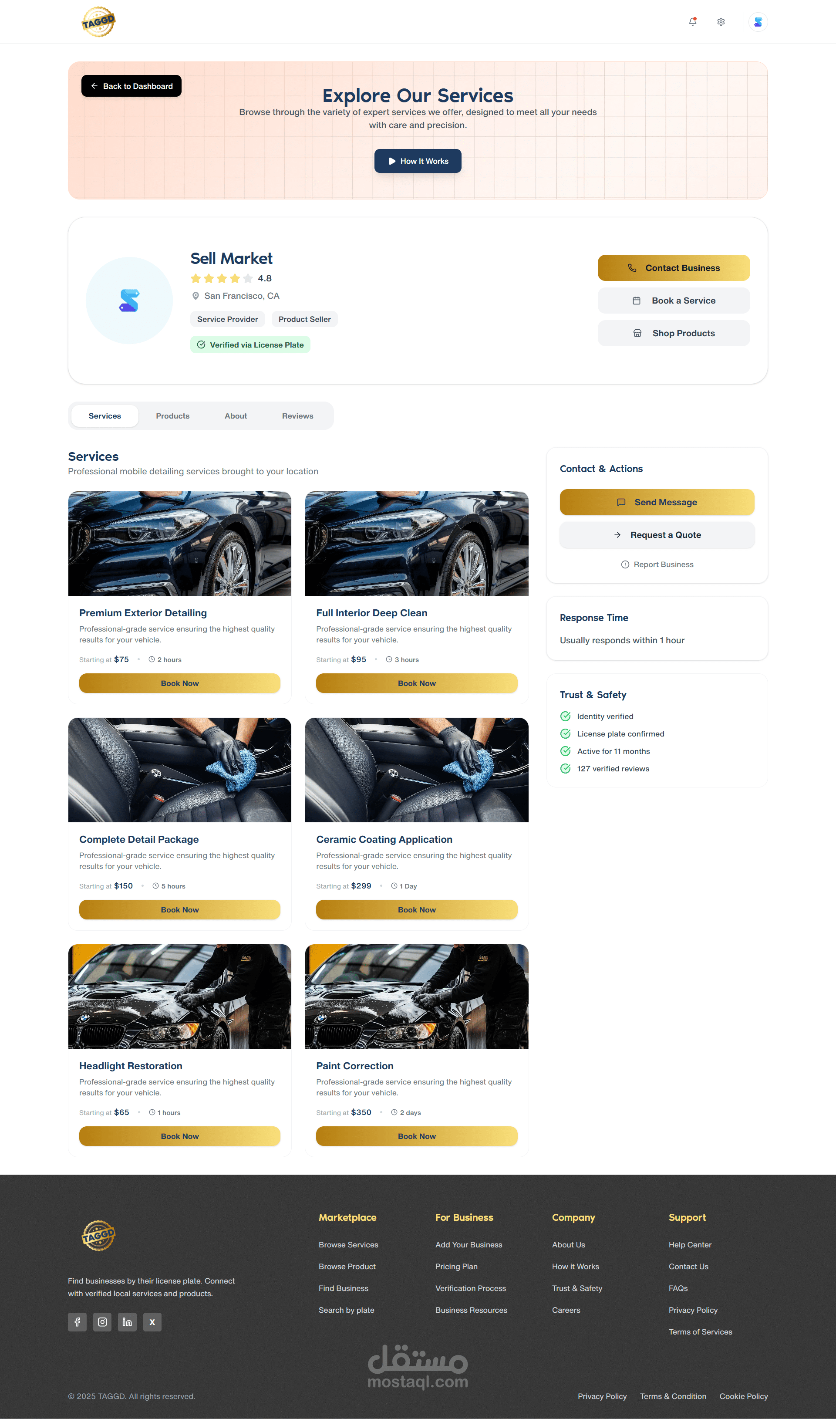Open the Pricing Plan footer link
The height and width of the screenshot is (1419, 836).
point(456,1266)
